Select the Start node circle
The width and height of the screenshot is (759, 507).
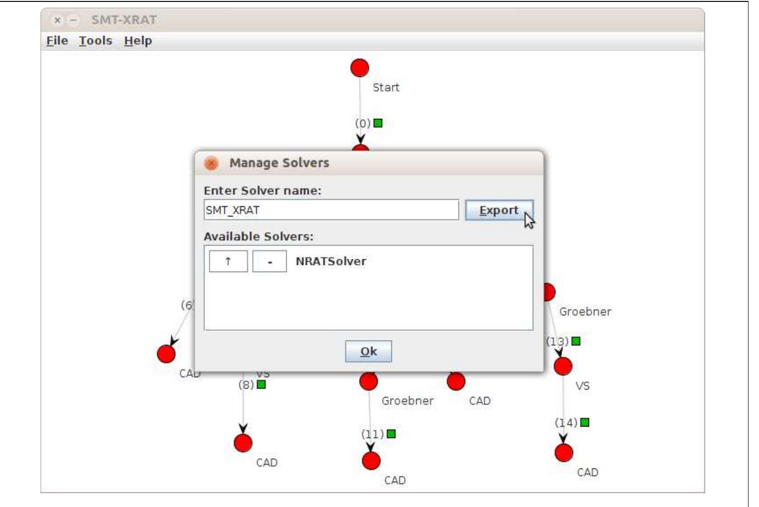click(x=360, y=68)
